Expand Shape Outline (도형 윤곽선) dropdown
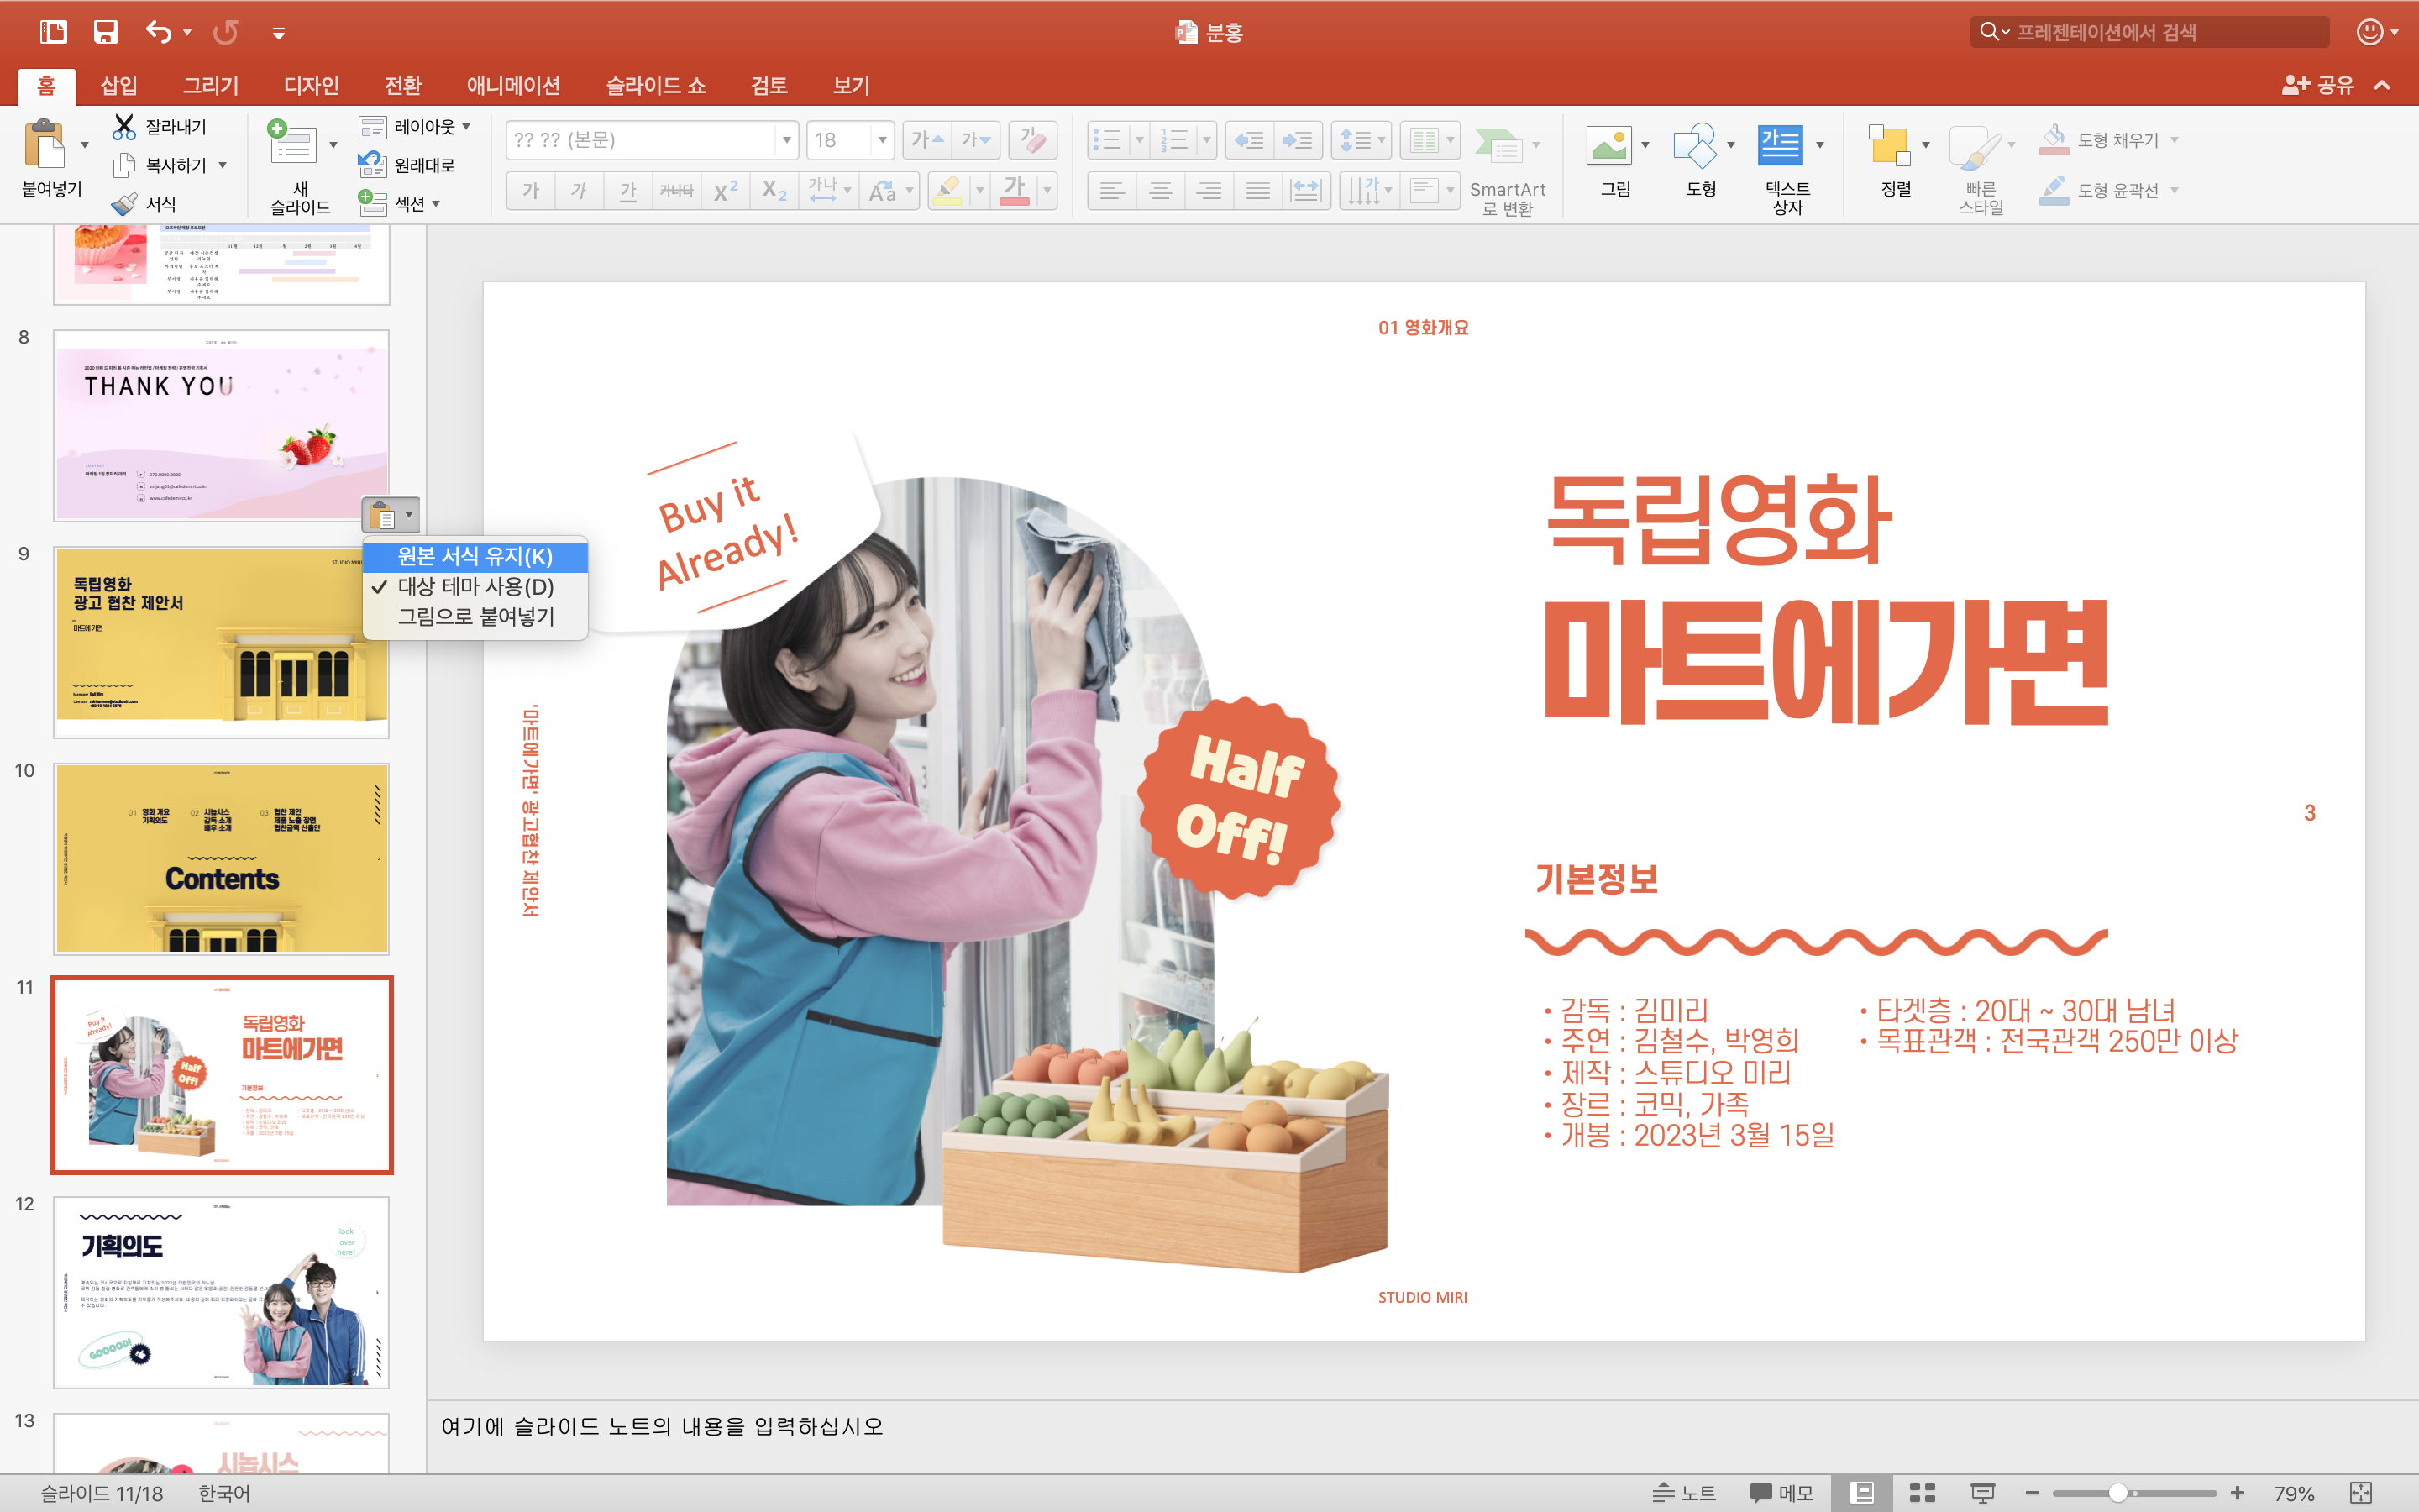The width and height of the screenshot is (2419, 1512). tap(2174, 190)
